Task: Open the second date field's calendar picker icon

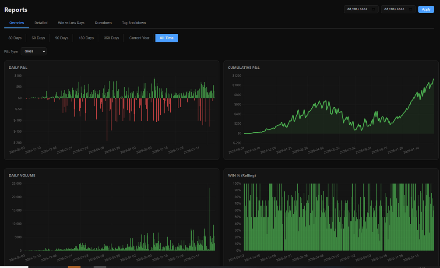Action: click(410, 9)
